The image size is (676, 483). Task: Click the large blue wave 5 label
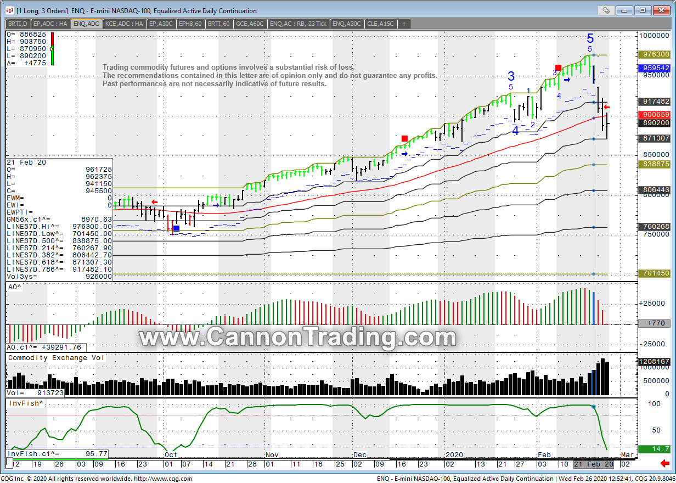pyautogui.click(x=590, y=38)
